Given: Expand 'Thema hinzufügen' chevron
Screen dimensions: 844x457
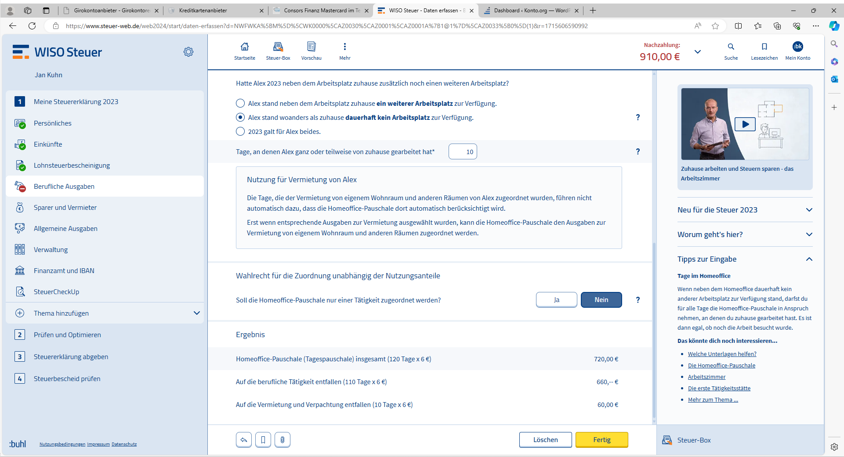Looking at the screenshot, I should pyautogui.click(x=197, y=313).
